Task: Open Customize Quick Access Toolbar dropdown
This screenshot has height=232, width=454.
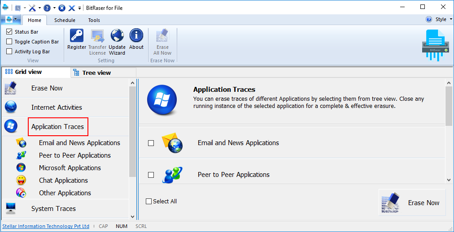Action: coord(79,8)
